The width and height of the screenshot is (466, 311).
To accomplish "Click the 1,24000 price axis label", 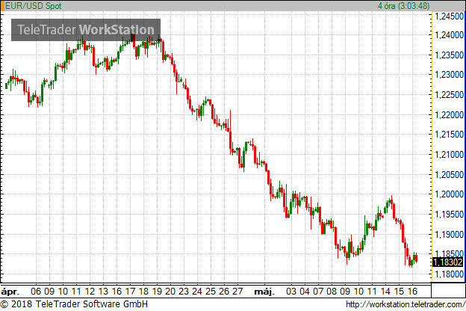I will pos(449,35).
